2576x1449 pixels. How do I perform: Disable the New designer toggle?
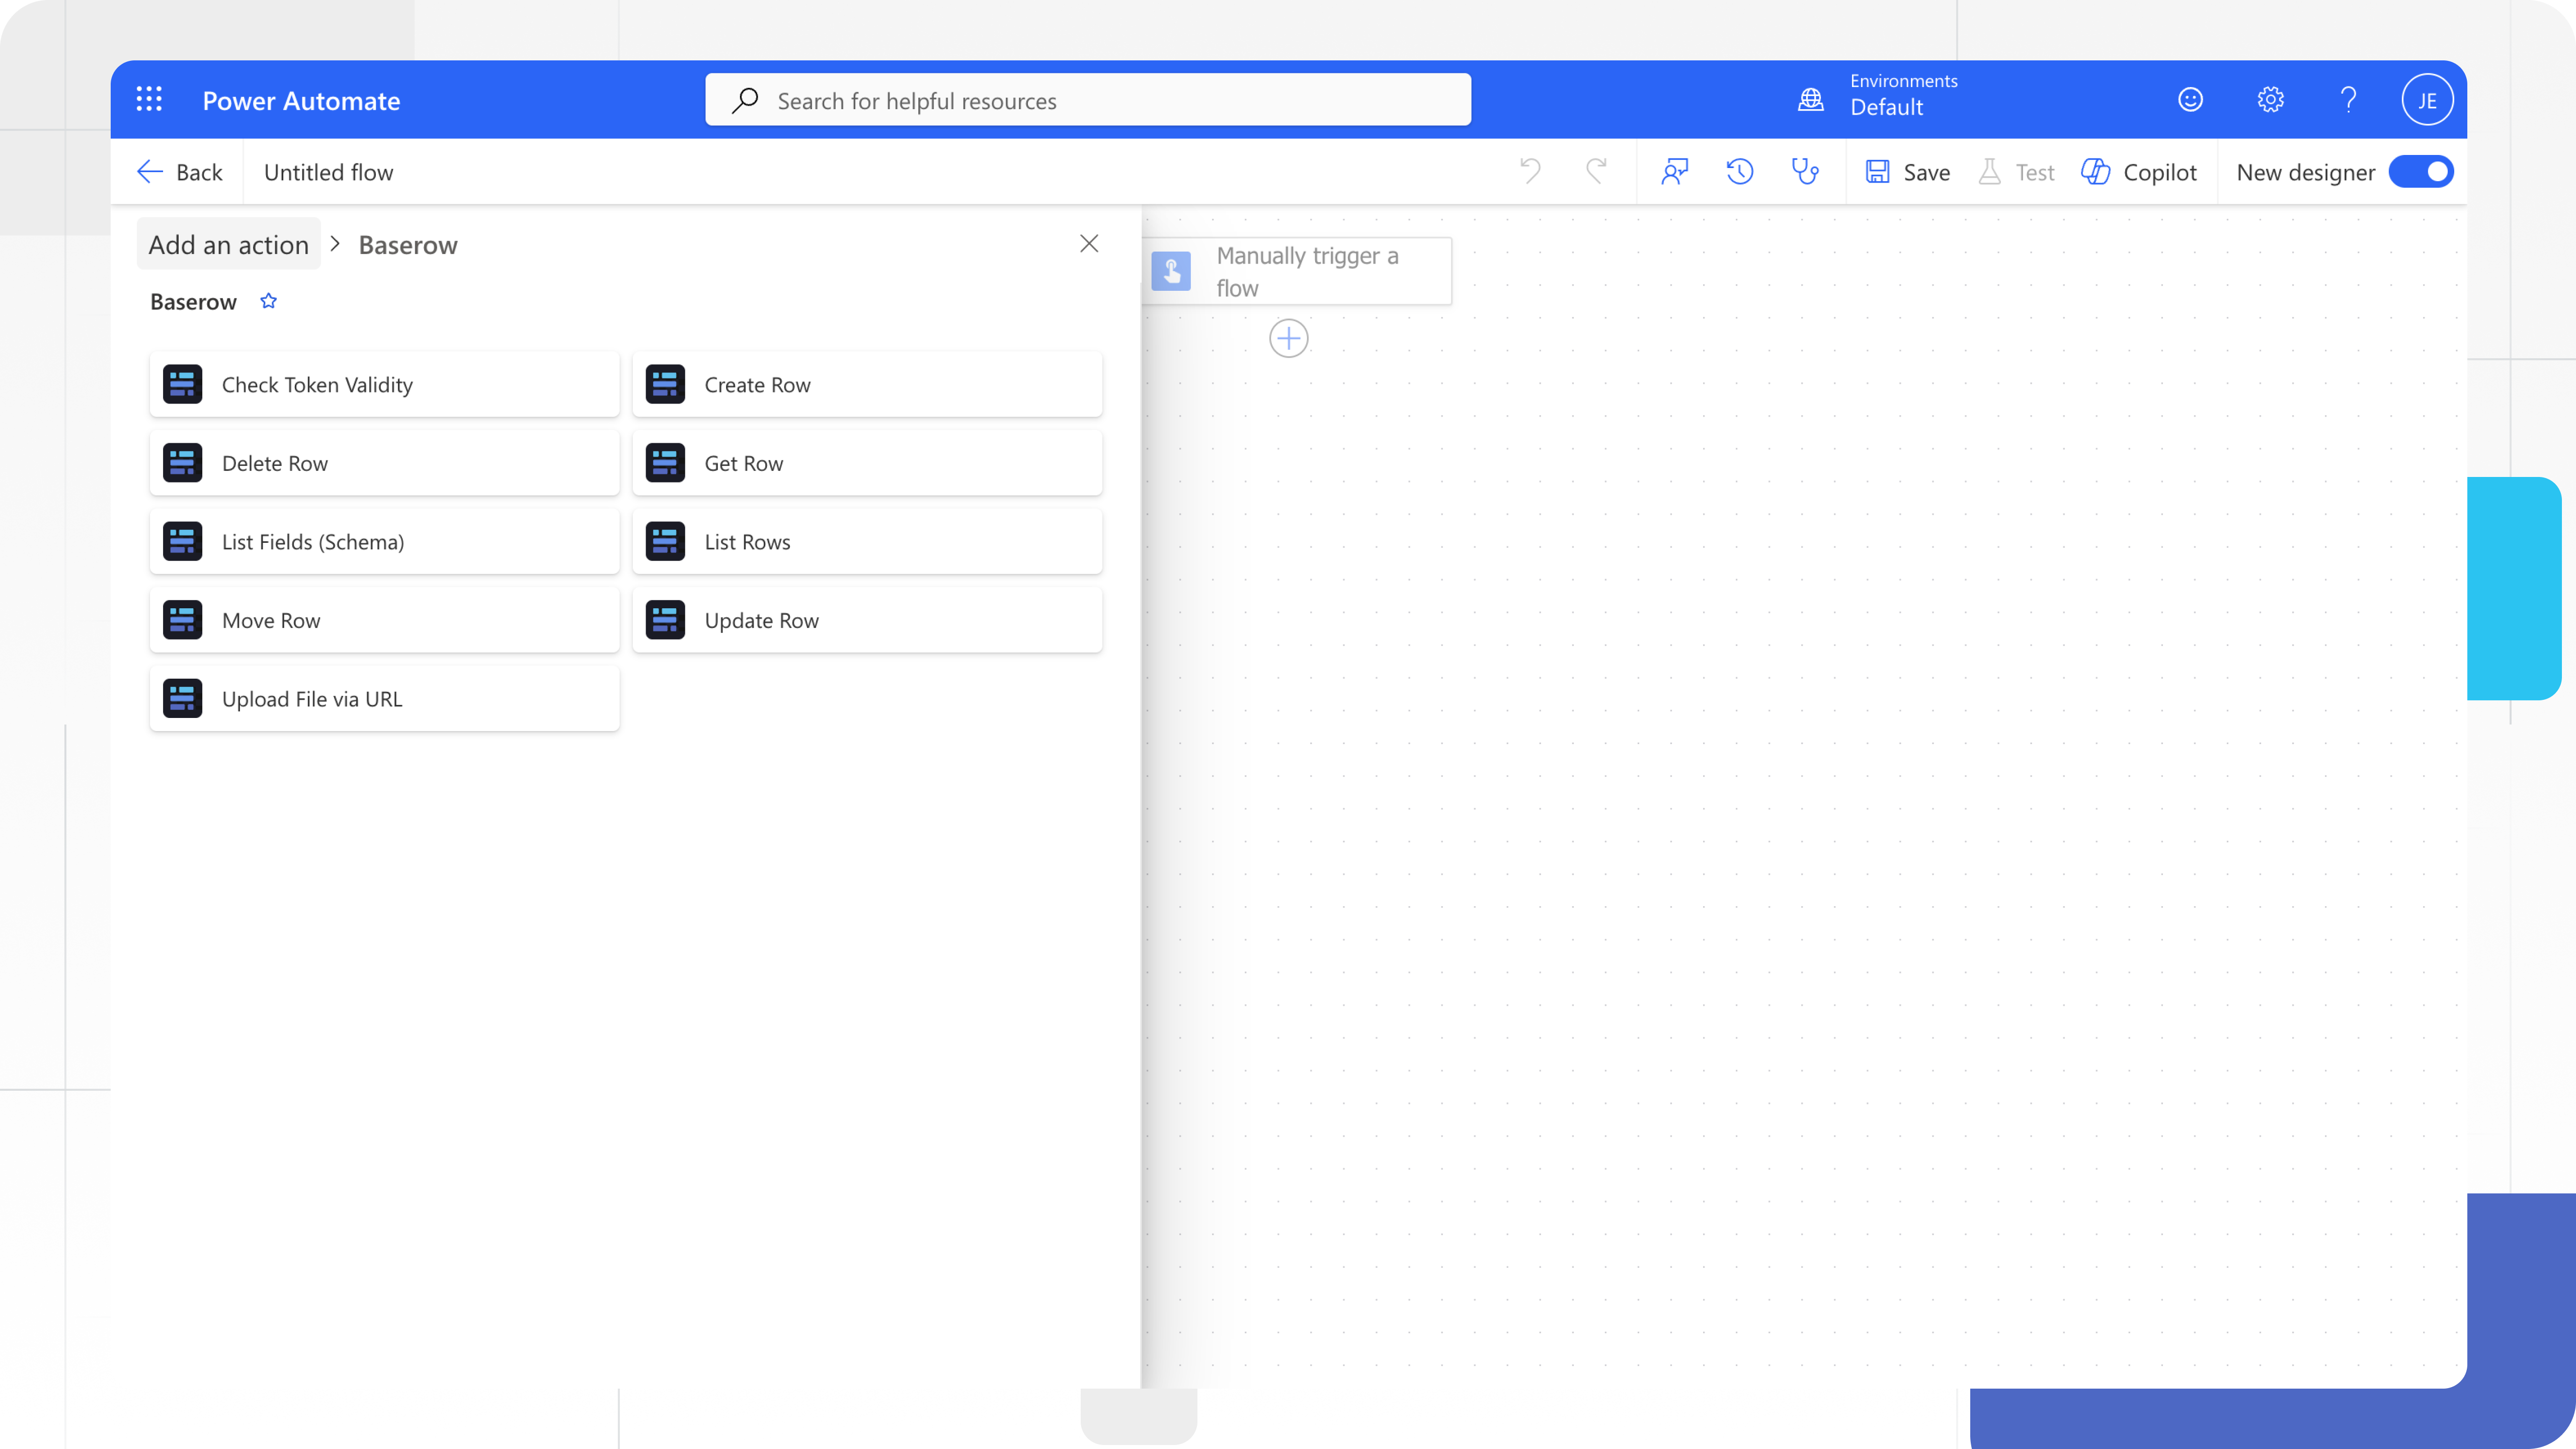coord(2421,171)
